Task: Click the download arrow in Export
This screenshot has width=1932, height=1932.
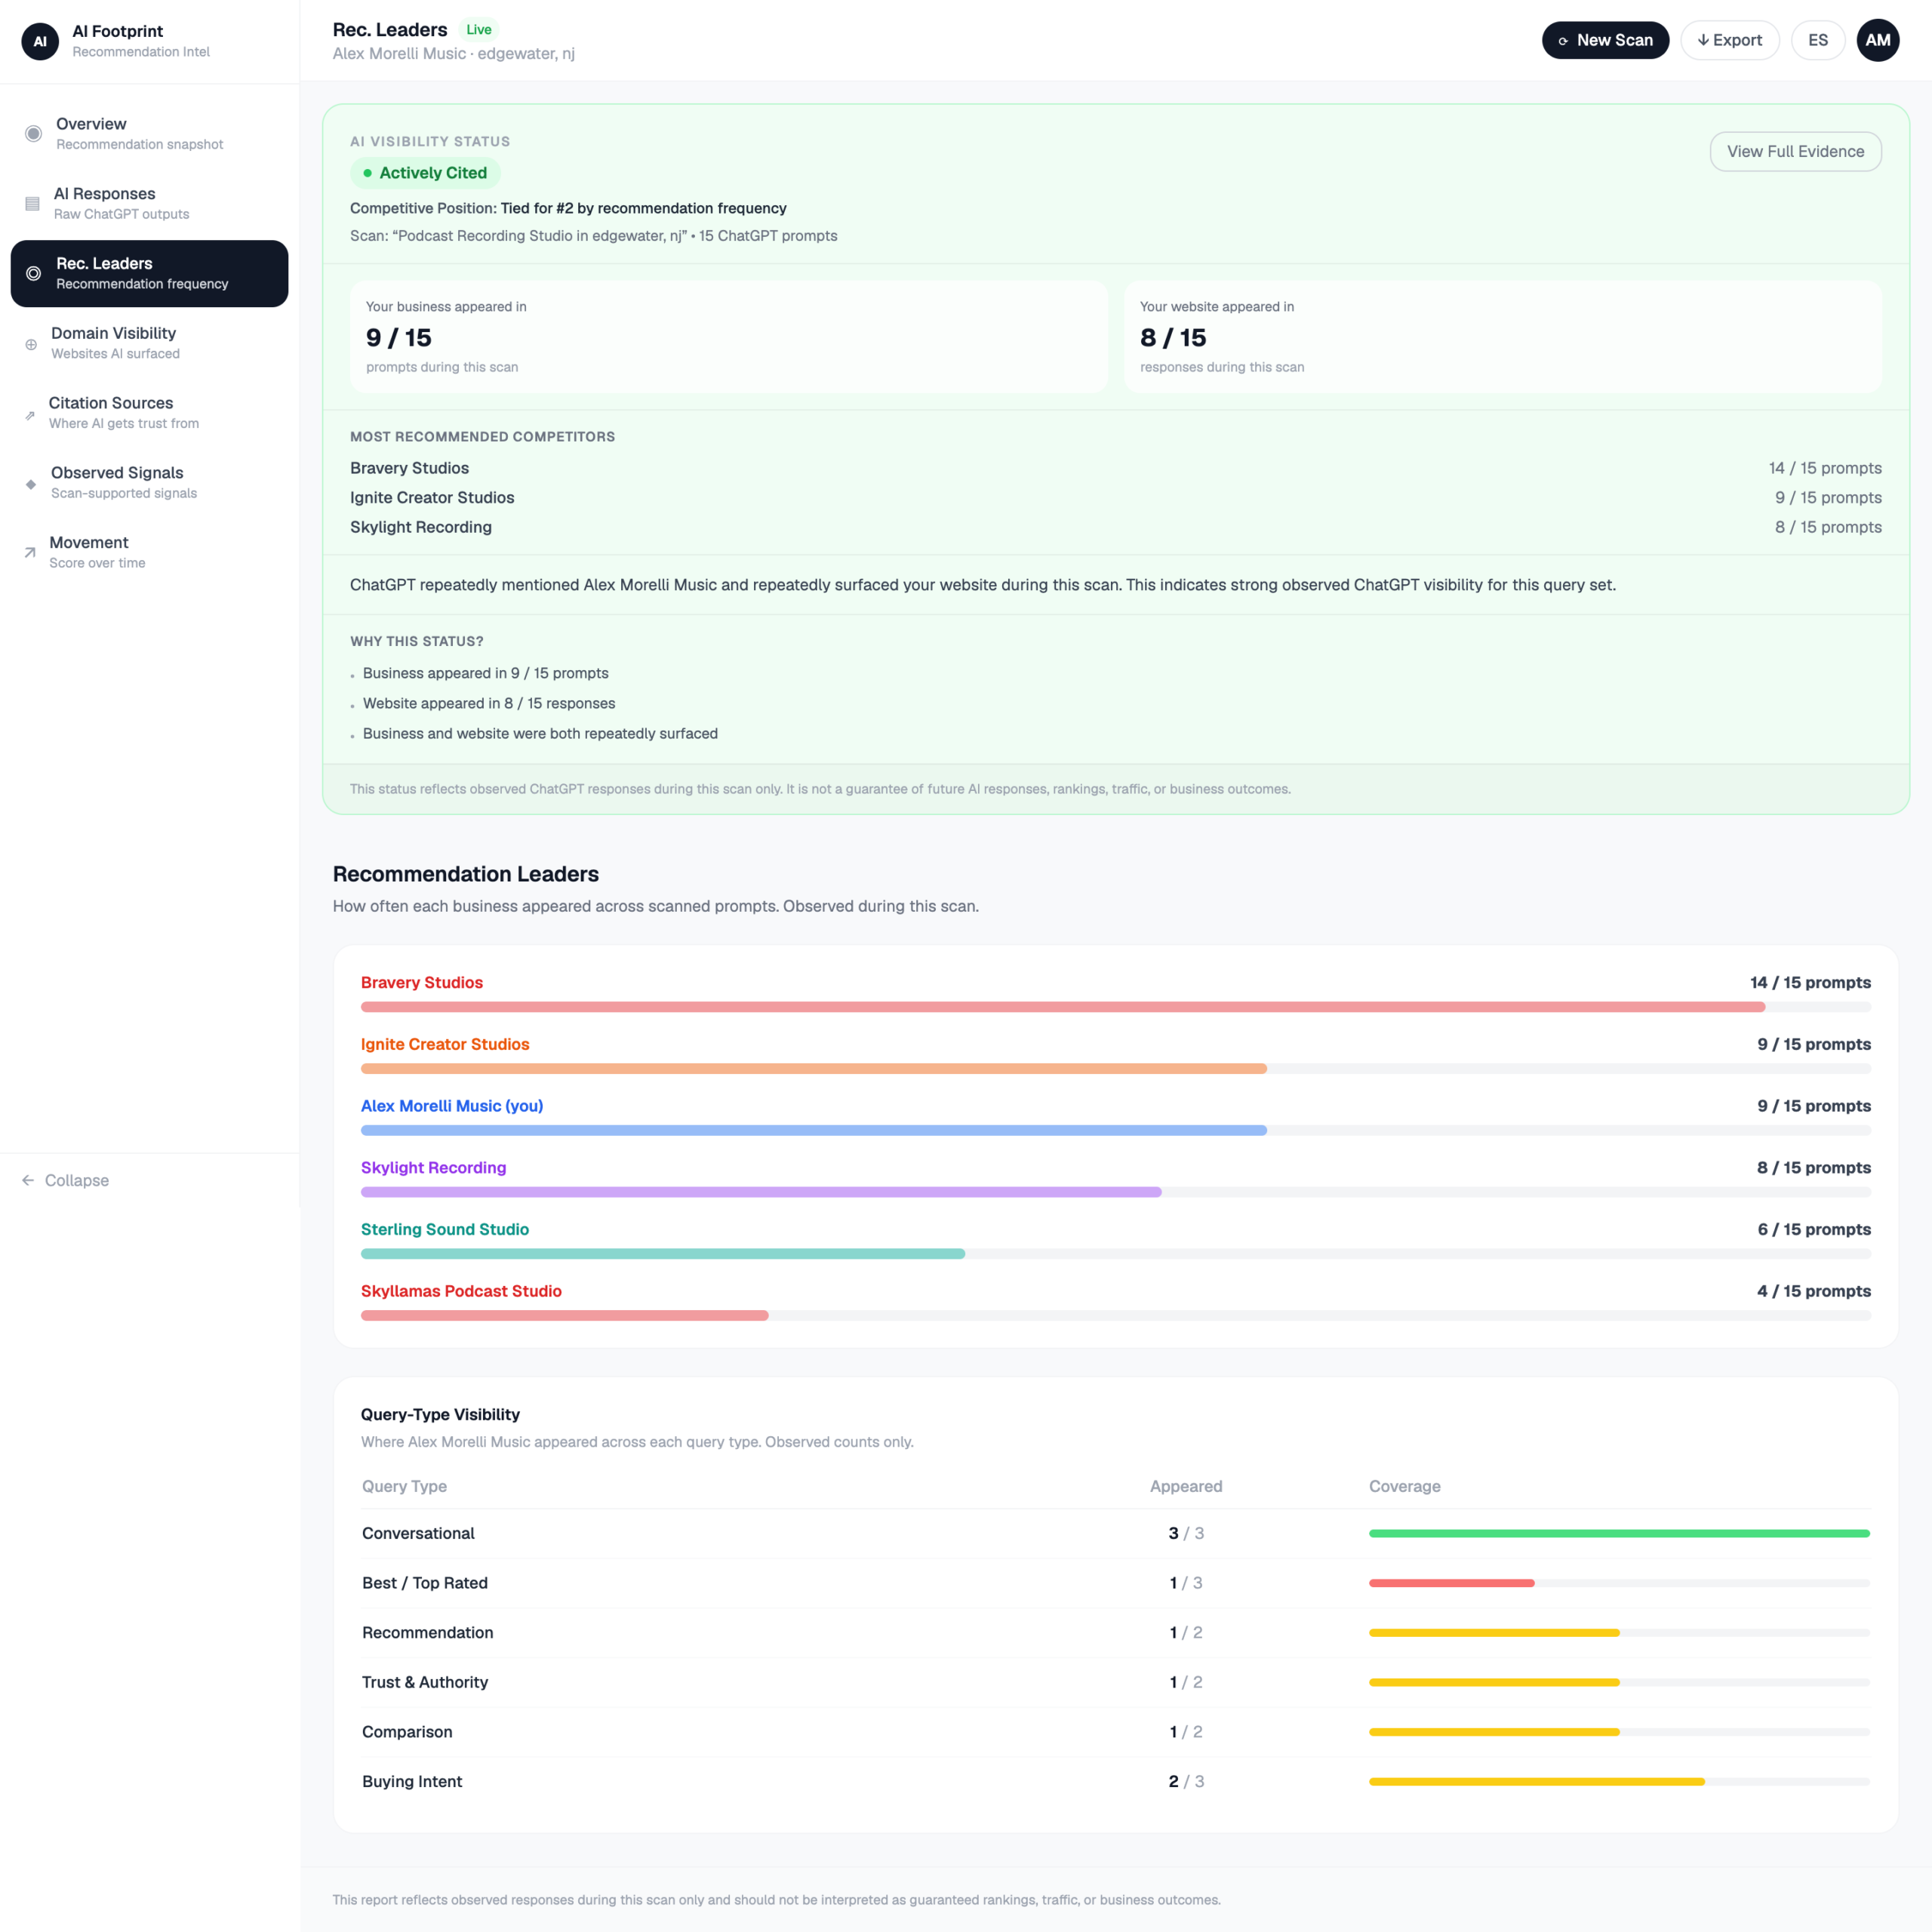Action: click(x=1703, y=40)
